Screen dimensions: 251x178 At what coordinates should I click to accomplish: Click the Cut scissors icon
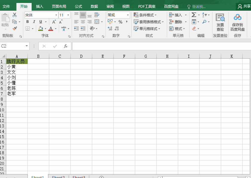pyautogui.click(x=15, y=15)
